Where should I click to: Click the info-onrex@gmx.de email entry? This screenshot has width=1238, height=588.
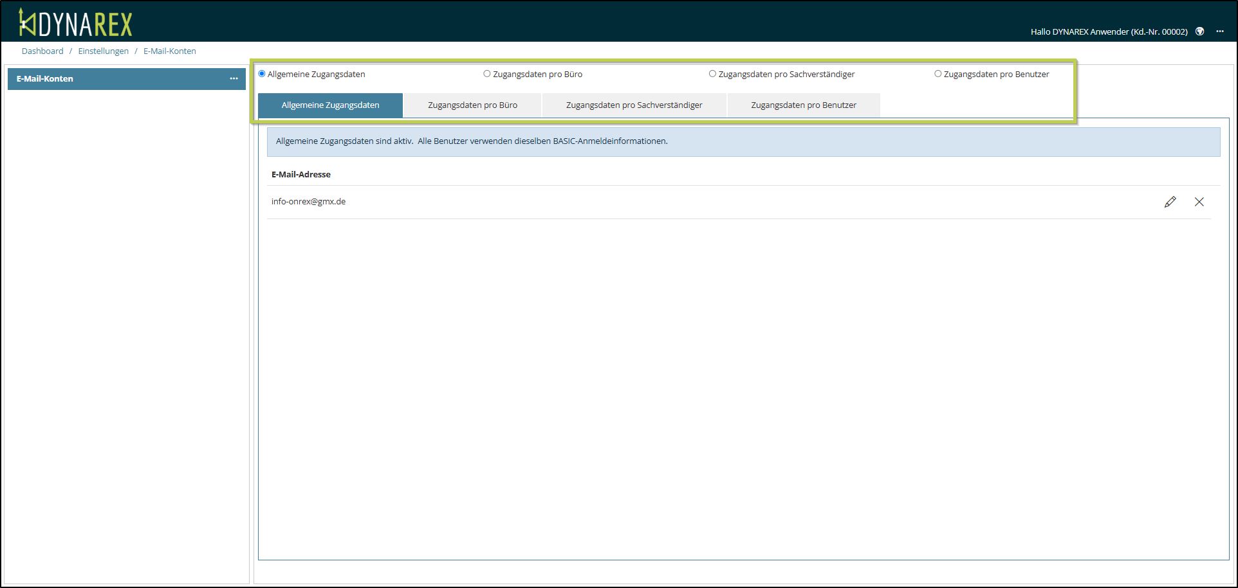tap(308, 202)
